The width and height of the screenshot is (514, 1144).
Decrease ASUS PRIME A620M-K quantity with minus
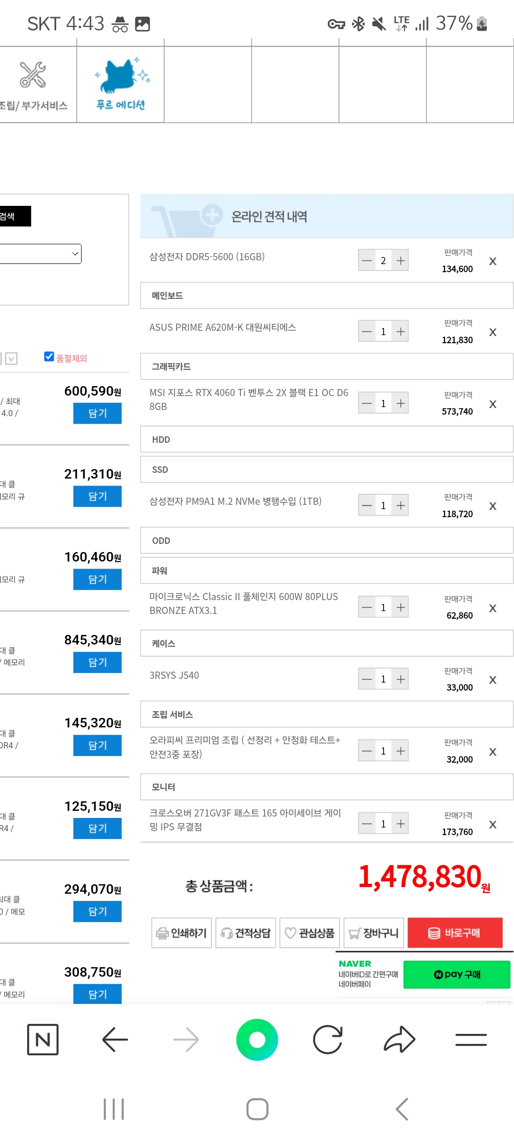coord(367,331)
